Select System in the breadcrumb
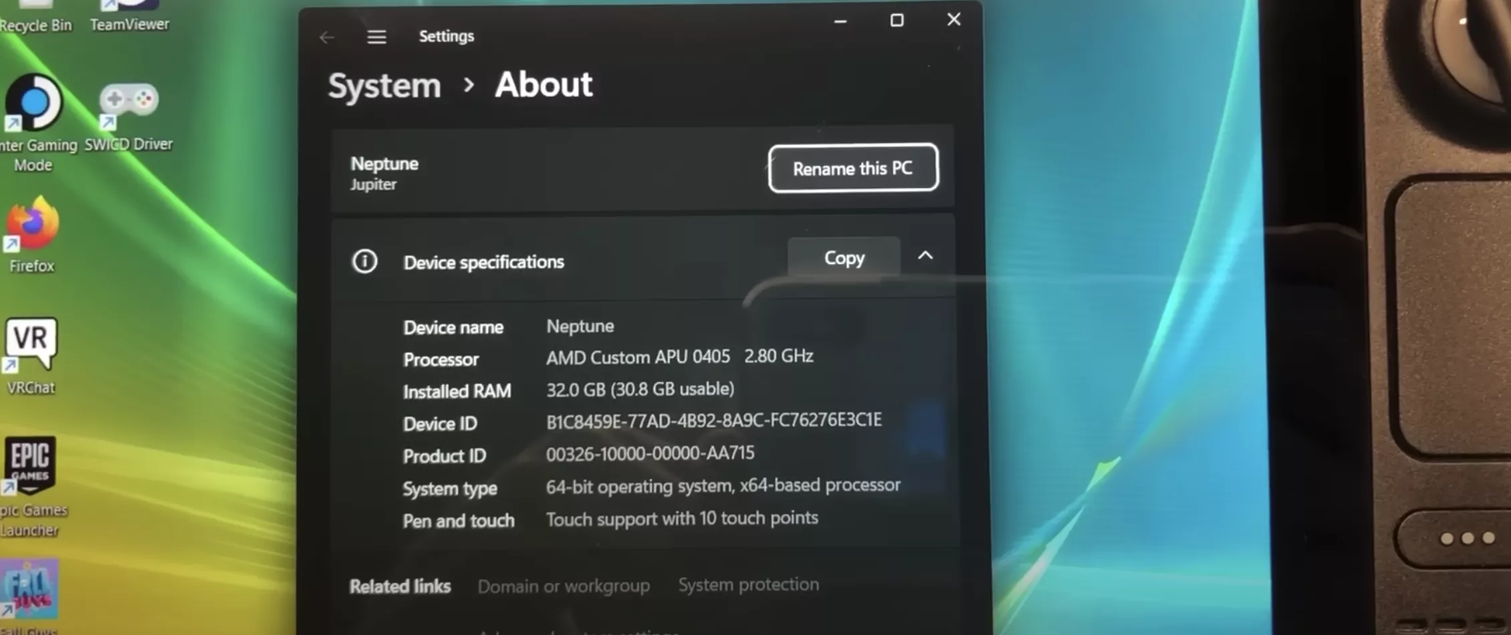Viewport: 1511px width, 635px height. pos(384,85)
